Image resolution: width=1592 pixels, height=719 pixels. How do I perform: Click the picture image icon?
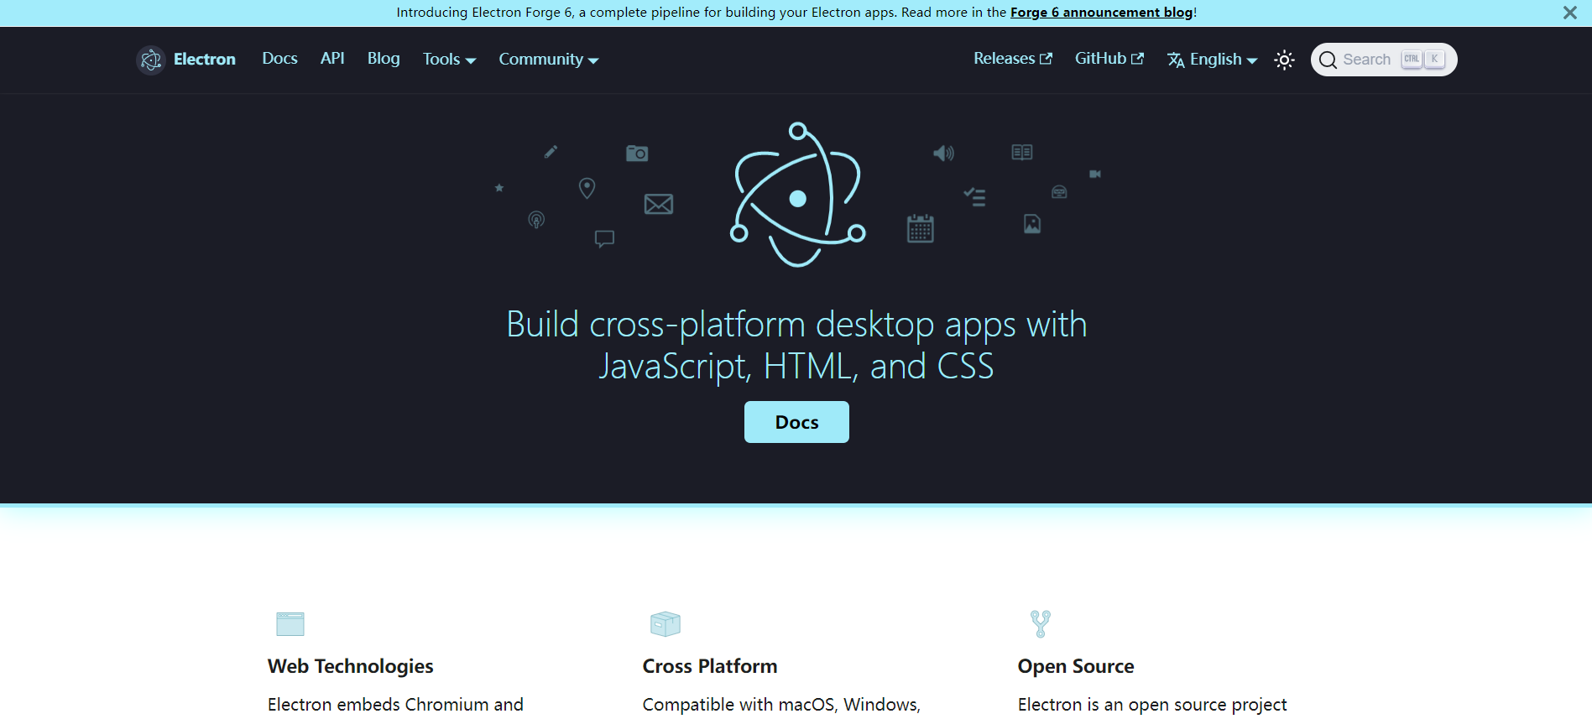coord(1032,224)
